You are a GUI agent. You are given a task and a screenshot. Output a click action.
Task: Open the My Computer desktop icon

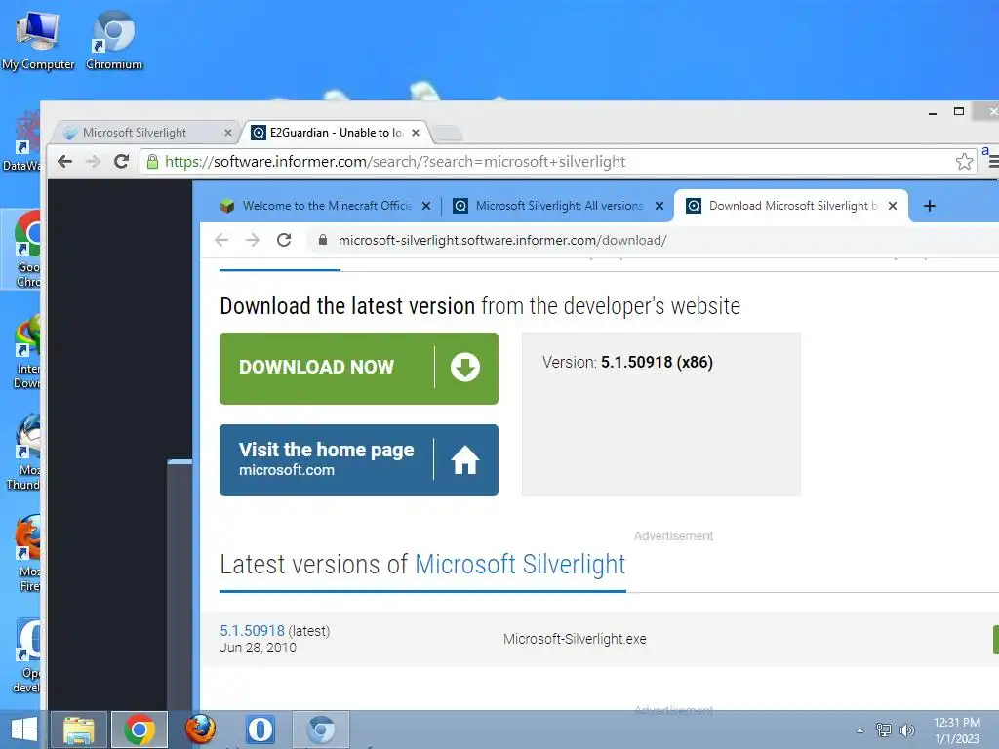point(37,39)
